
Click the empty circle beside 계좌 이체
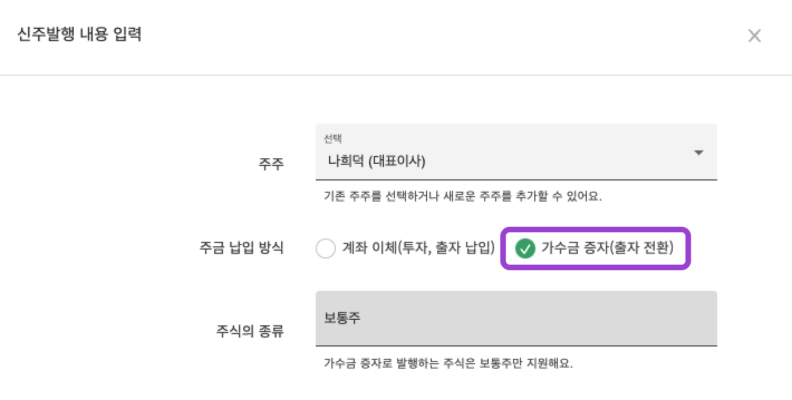coord(326,249)
